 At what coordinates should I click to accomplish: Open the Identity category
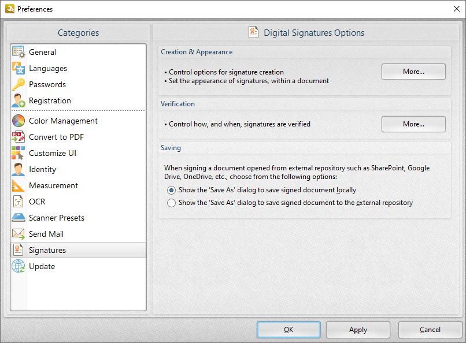click(x=43, y=169)
